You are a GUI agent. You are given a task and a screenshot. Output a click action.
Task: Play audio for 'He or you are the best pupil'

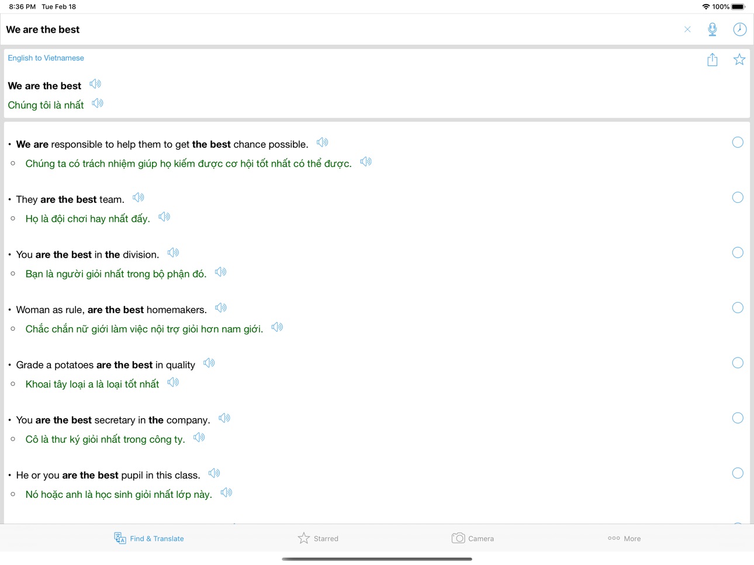click(x=215, y=473)
